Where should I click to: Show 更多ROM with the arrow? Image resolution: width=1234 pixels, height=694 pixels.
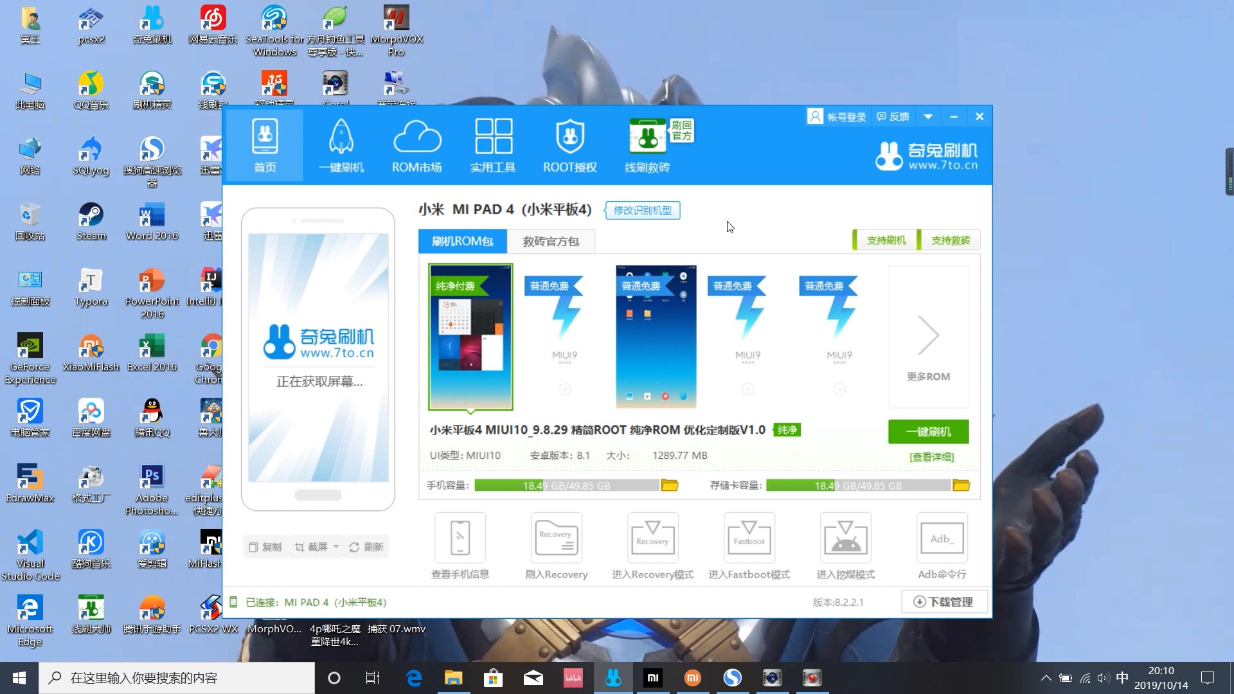pyautogui.click(x=928, y=336)
